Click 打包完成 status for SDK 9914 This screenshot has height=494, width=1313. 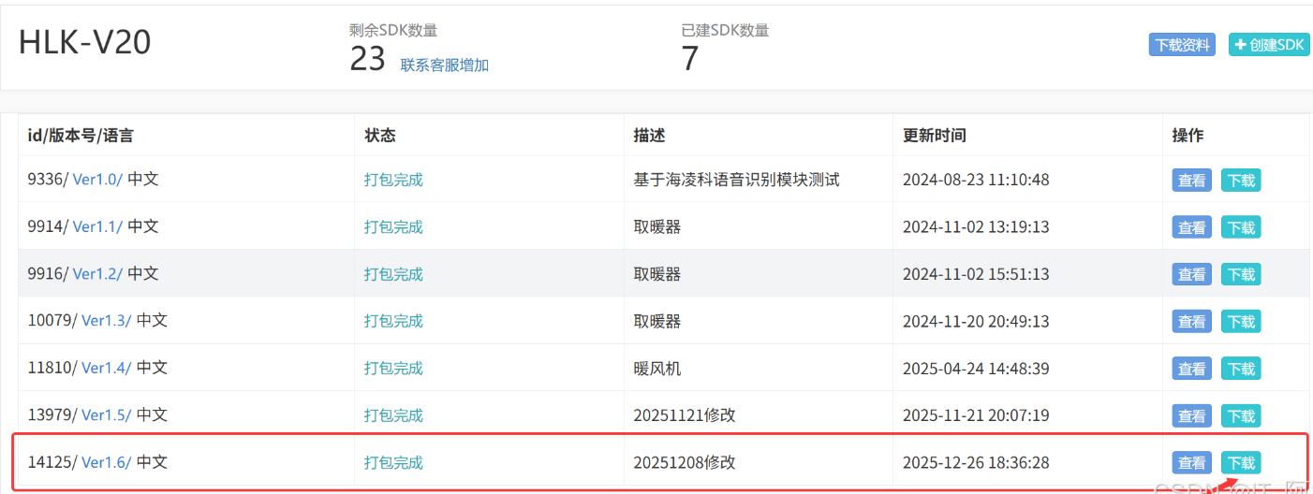pyautogui.click(x=393, y=226)
